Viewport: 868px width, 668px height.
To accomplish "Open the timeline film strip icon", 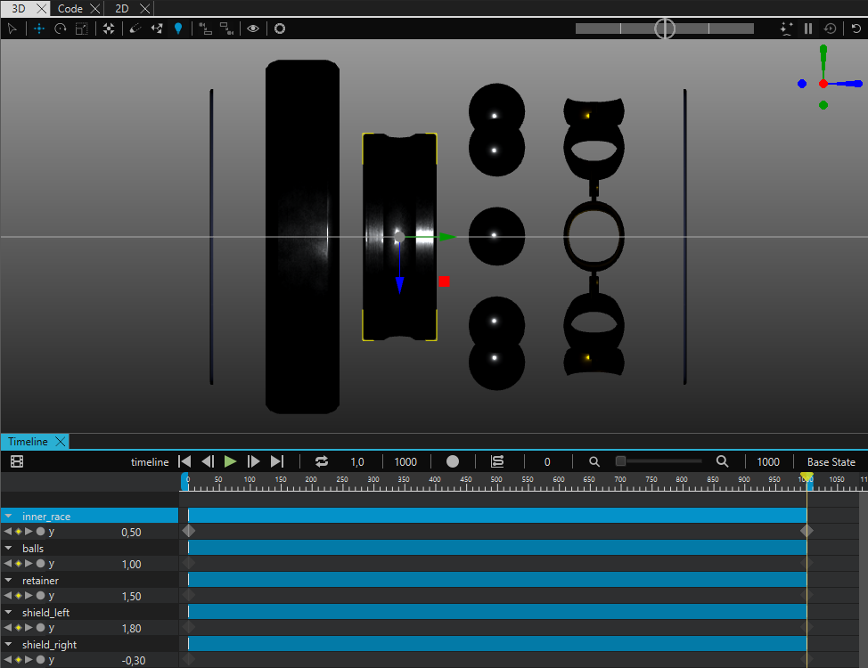I will click(x=17, y=461).
